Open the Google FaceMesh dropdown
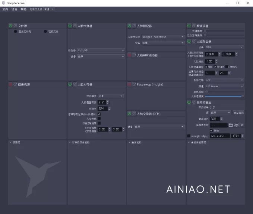 (163, 37)
